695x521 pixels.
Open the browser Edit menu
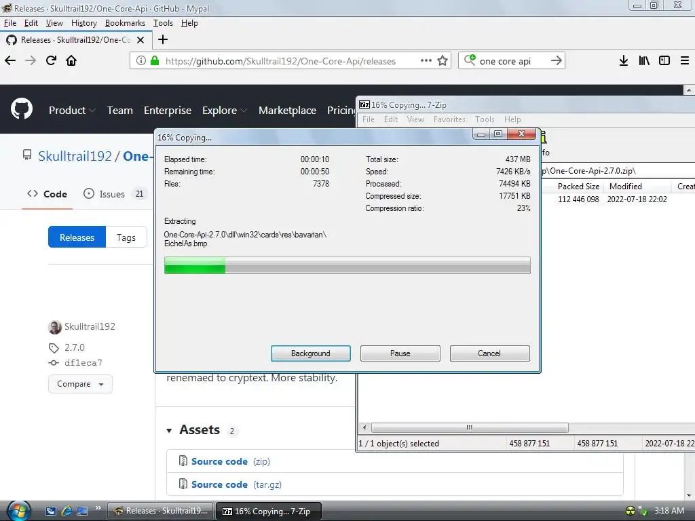coord(31,23)
